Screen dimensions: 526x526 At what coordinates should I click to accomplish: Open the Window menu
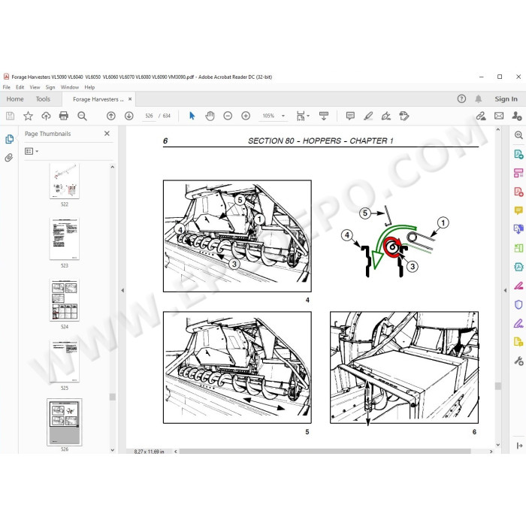69,87
